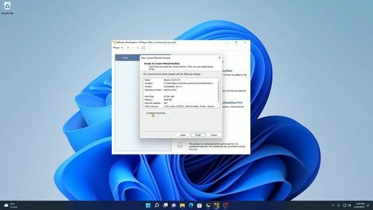Viewport: 373px width, 210px height.
Task: Click the Back button in the wizard
Action: tap(182, 135)
